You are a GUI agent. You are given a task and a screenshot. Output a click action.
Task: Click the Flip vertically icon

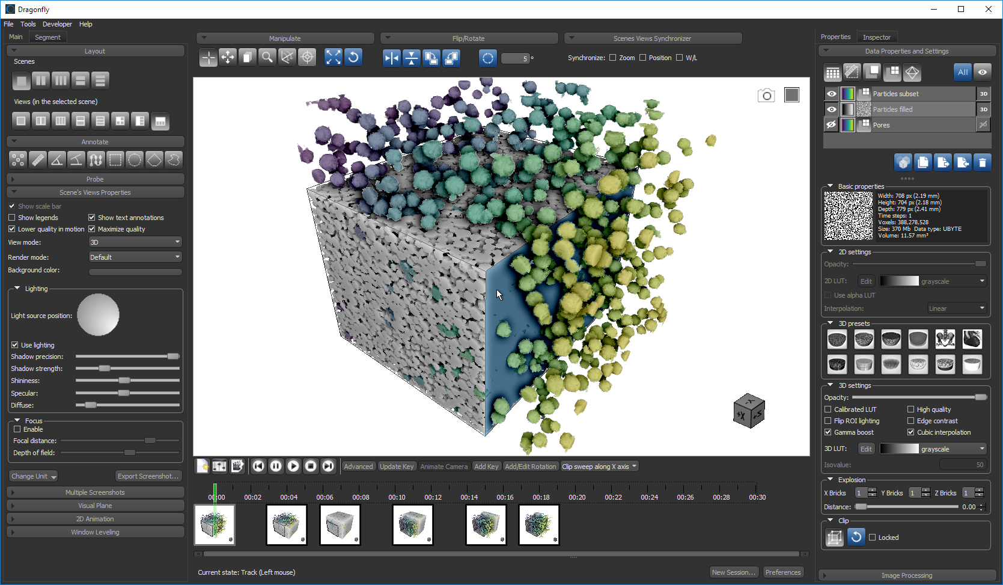point(412,58)
